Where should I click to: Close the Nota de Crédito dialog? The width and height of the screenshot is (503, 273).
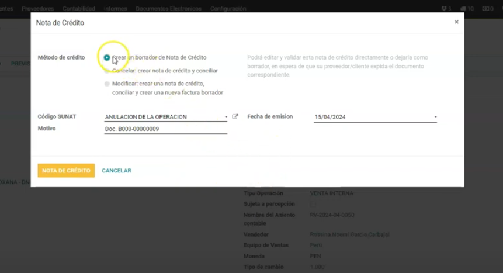click(x=456, y=22)
